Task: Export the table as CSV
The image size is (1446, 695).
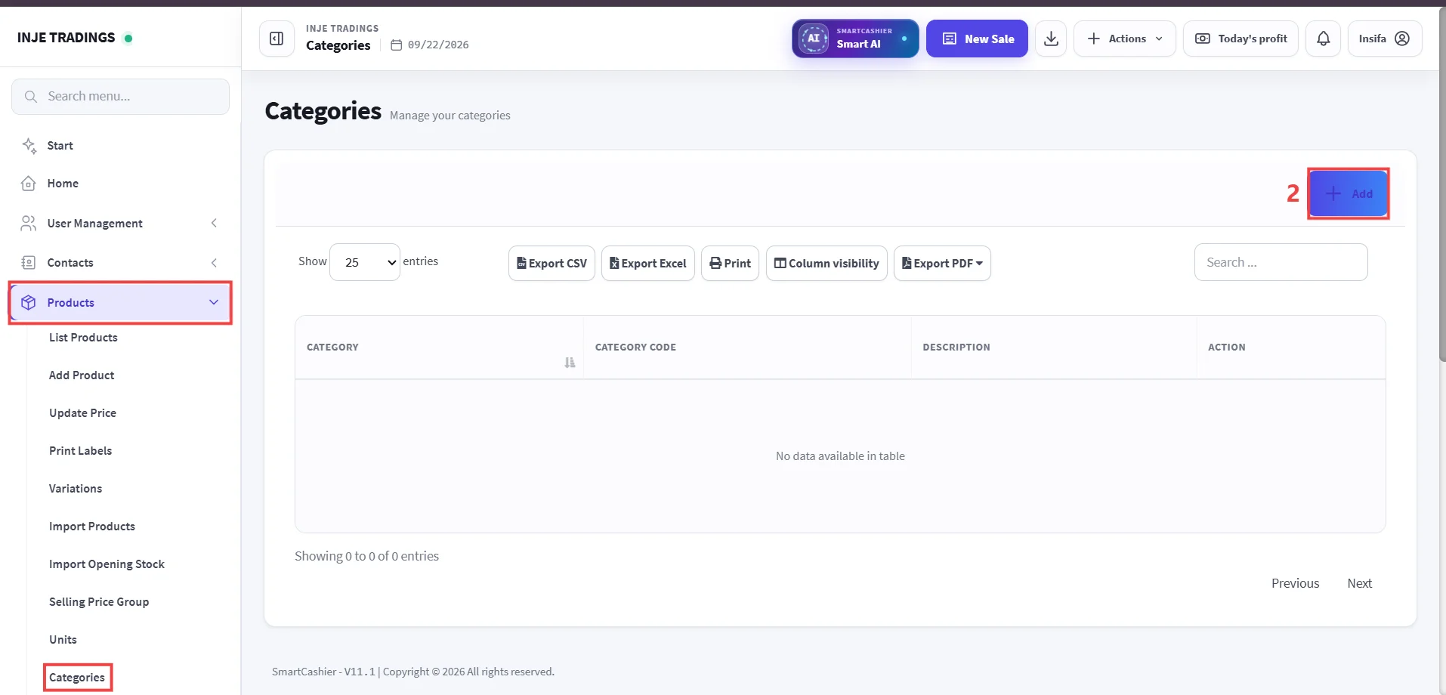Action: tap(552, 264)
